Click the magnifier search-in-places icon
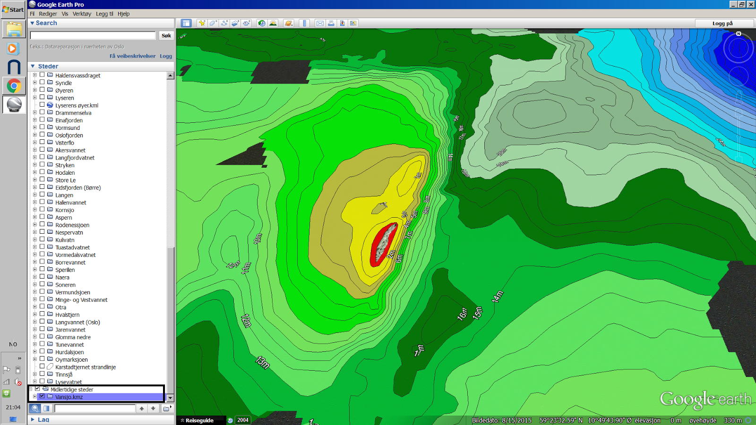 click(x=35, y=408)
